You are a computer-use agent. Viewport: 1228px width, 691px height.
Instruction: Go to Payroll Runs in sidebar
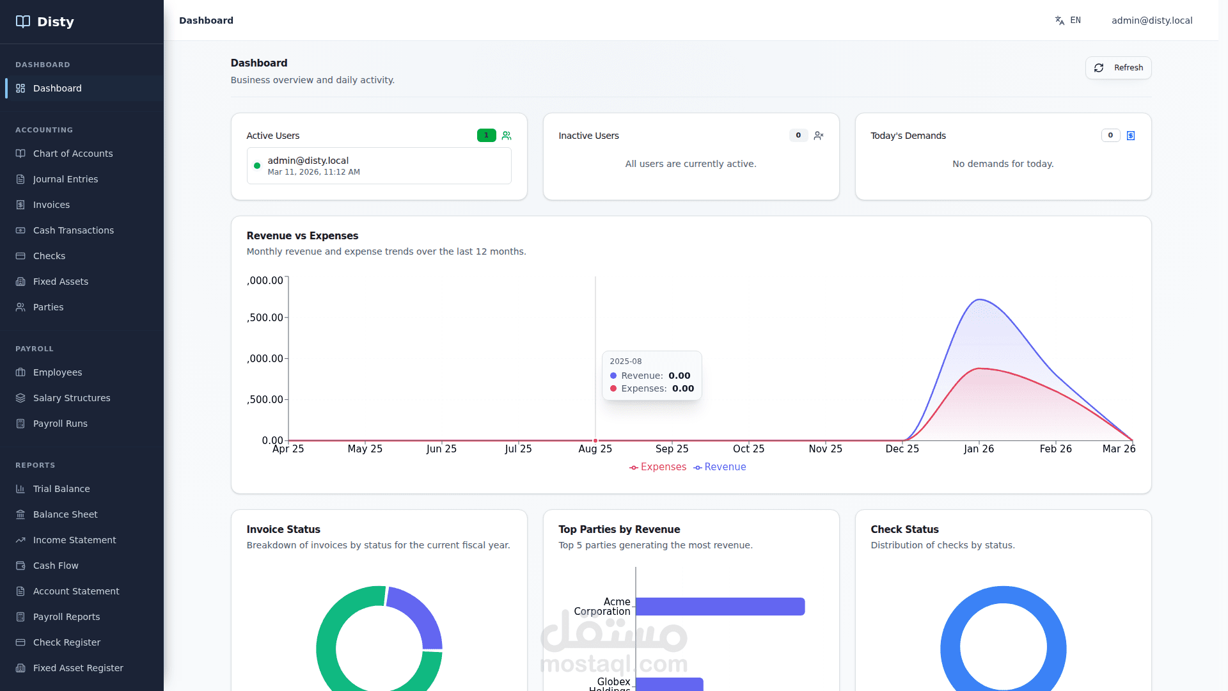click(60, 424)
